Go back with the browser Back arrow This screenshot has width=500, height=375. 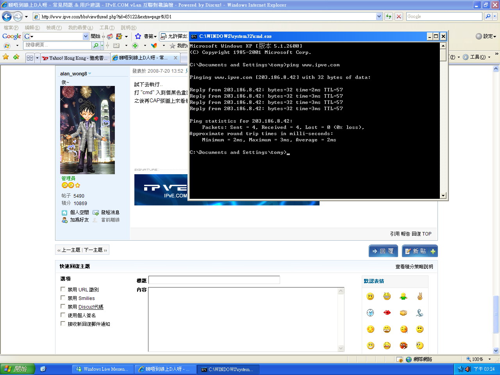7,16
